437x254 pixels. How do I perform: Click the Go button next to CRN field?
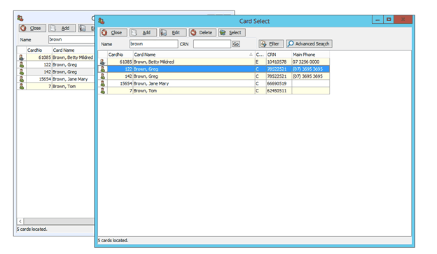pyautogui.click(x=236, y=44)
